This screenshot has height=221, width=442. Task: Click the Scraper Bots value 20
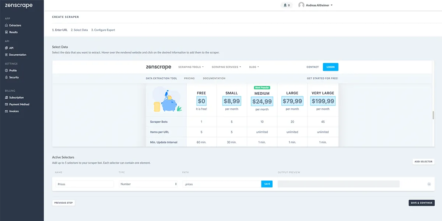[292, 122]
